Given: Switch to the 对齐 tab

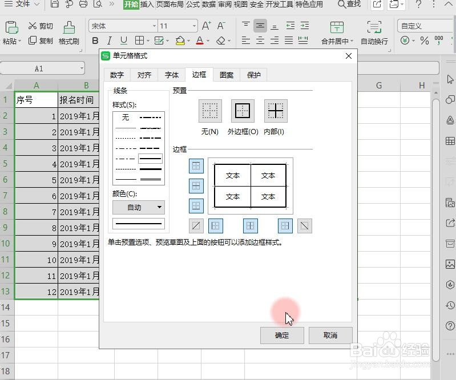Looking at the screenshot, I should coord(144,75).
